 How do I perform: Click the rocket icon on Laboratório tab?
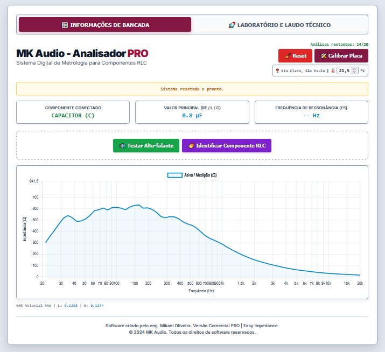tap(232, 25)
